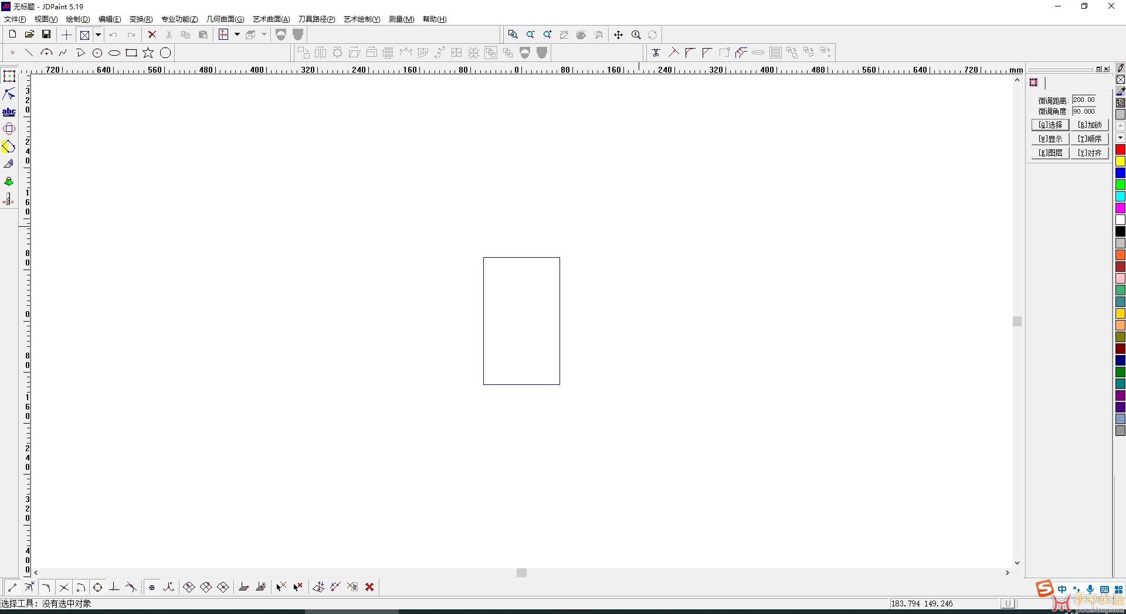Open the 视图(V) menu
The image size is (1126, 614).
(46, 19)
